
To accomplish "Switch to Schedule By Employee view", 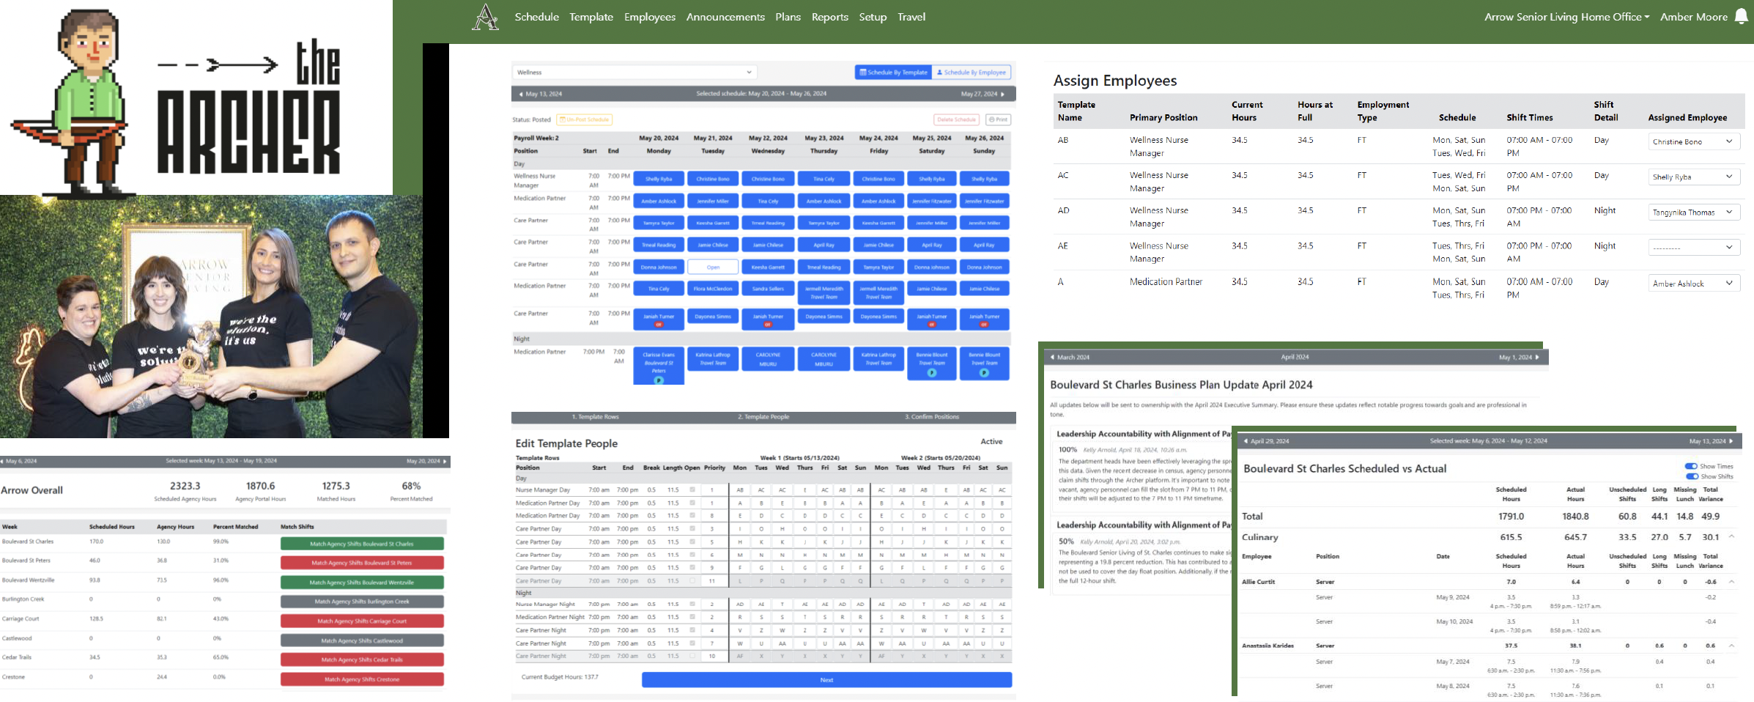I will pyautogui.click(x=972, y=73).
